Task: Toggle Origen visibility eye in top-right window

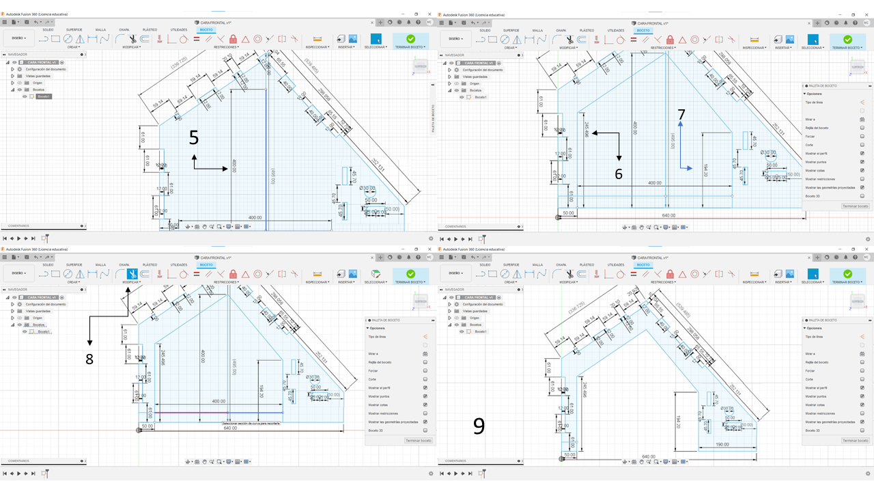Action: tap(456, 83)
